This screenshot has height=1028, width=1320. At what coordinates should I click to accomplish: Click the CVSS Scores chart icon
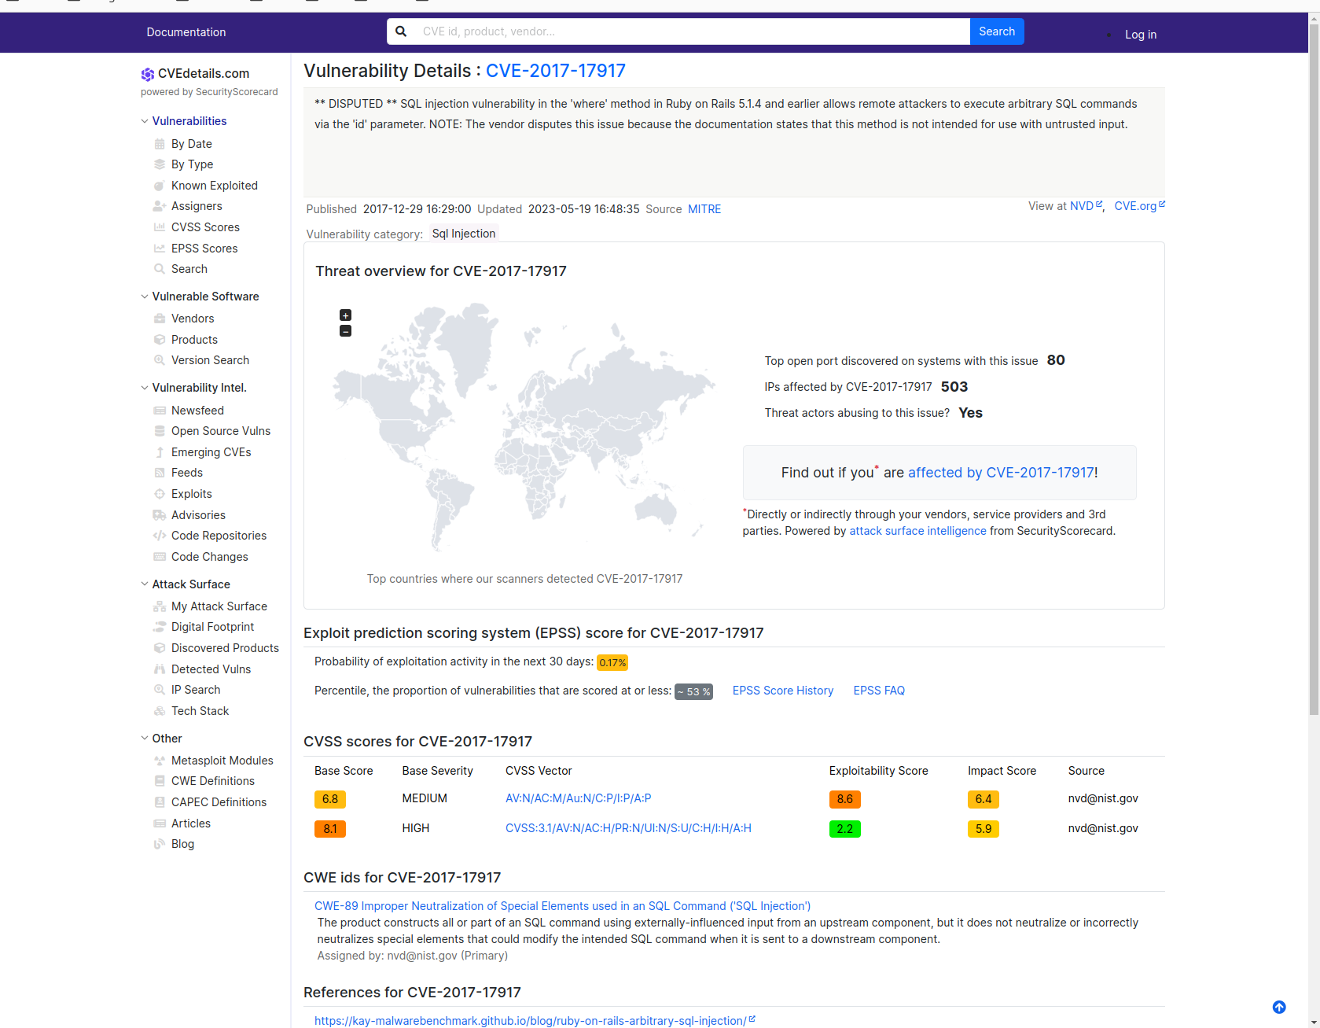160,227
